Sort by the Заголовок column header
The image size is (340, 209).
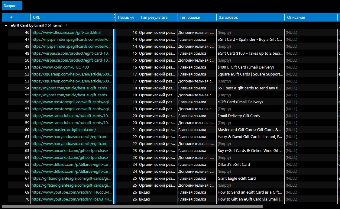coord(251,17)
